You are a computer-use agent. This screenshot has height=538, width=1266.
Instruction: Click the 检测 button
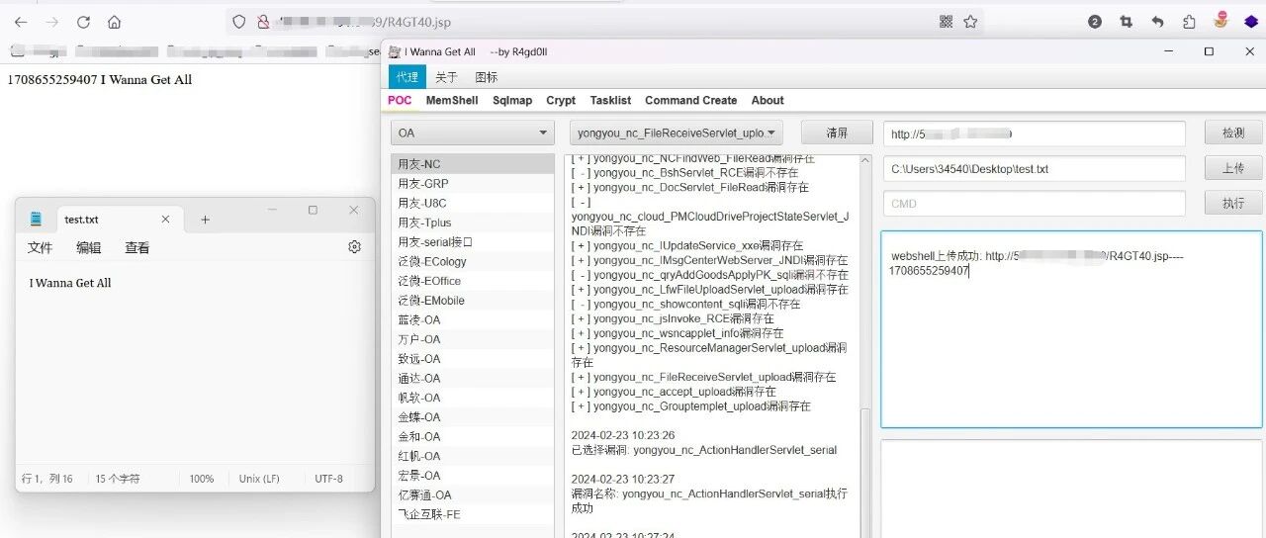click(1233, 133)
